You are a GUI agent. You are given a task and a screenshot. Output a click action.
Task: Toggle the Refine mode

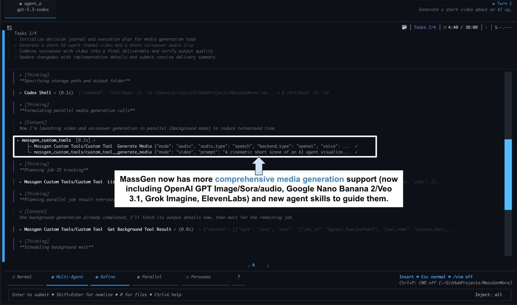[x=106, y=277]
